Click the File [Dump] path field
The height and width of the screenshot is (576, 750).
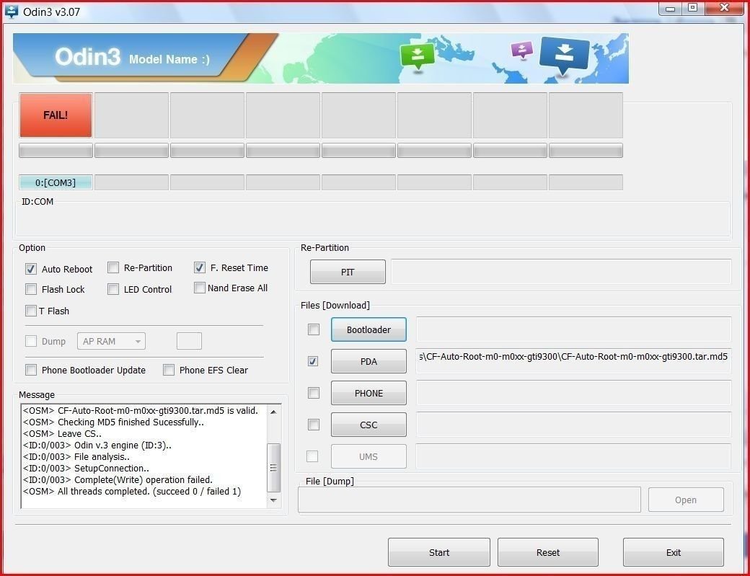(469, 500)
